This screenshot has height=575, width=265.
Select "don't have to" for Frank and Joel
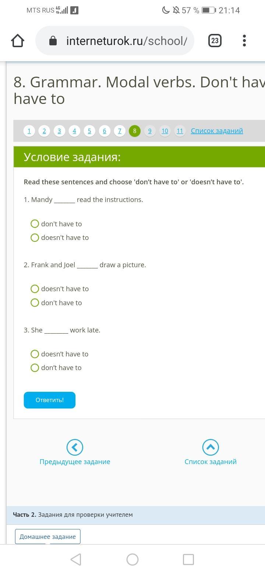(35, 303)
